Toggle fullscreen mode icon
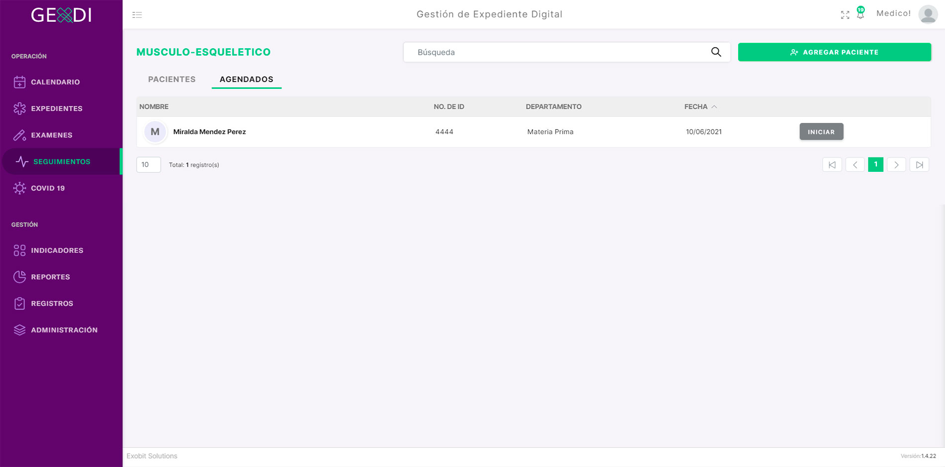Viewport: 945px width, 467px height. point(845,15)
